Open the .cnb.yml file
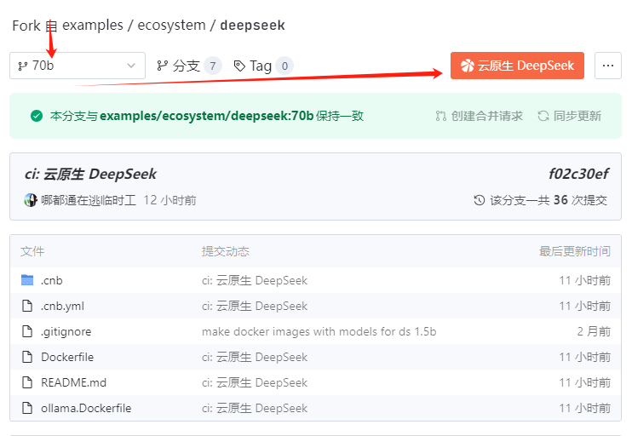The image size is (632, 436). [x=62, y=306]
